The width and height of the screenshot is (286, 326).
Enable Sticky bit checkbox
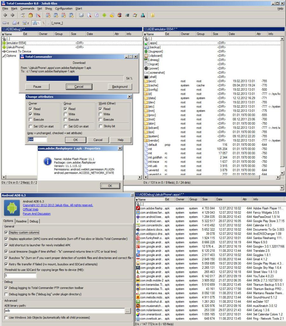(100, 126)
